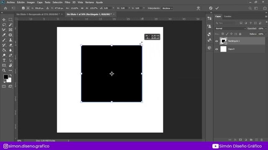Open the Properties panel icon
The image size is (268, 150).
pyautogui.click(x=209, y=18)
